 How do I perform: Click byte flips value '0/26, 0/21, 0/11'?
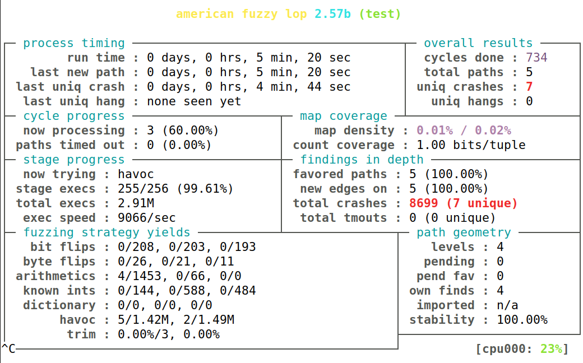pyautogui.click(x=175, y=262)
